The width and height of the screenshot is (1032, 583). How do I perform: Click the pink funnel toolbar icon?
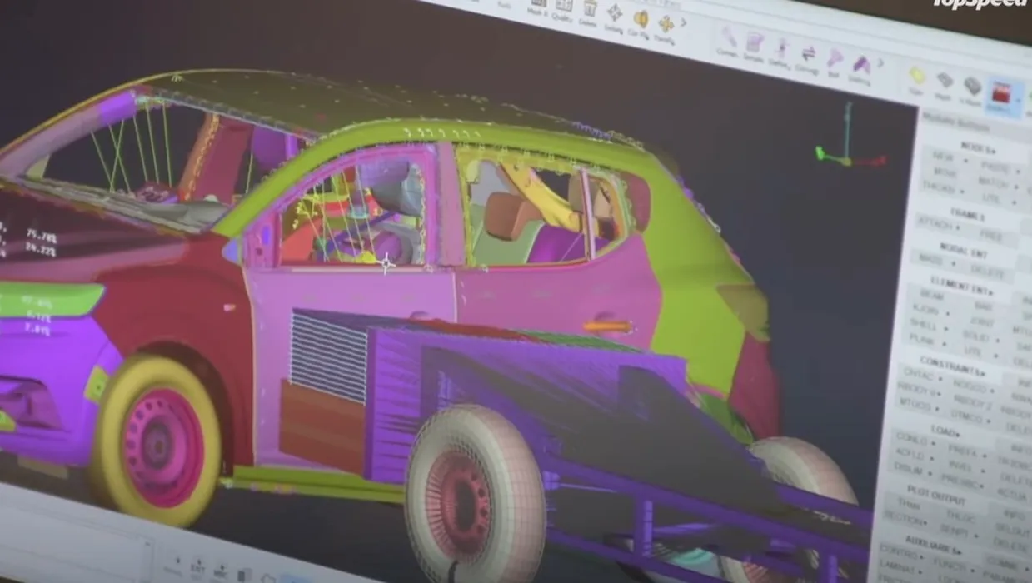point(835,58)
